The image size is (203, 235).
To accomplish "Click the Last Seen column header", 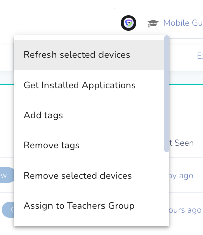I will tap(181, 143).
